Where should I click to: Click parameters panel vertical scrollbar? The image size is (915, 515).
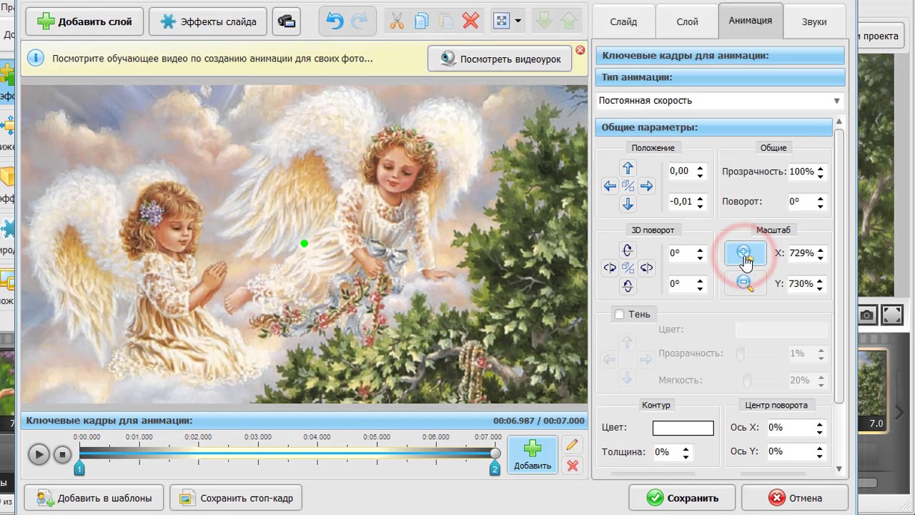click(x=840, y=265)
